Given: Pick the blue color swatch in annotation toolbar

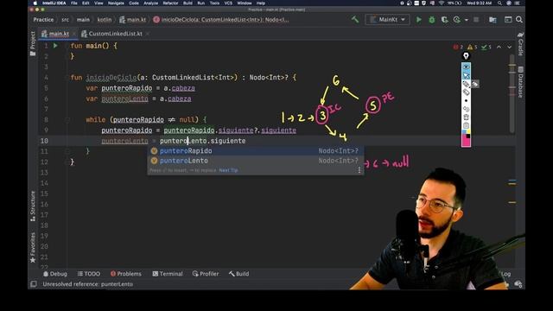Looking at the screenshot, I should [464, 132].
